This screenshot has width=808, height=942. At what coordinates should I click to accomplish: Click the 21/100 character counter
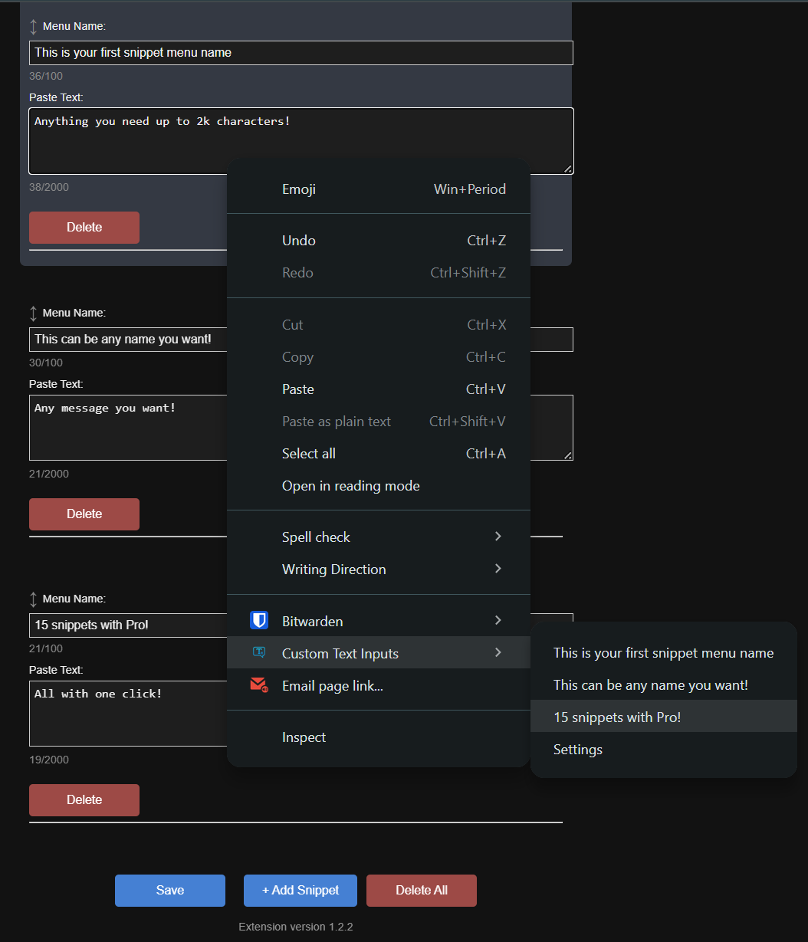click(x=46, y=648)
